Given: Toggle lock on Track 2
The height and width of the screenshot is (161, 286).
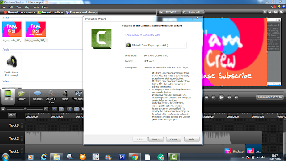Looking at the screenshot, I should [22, 140].
